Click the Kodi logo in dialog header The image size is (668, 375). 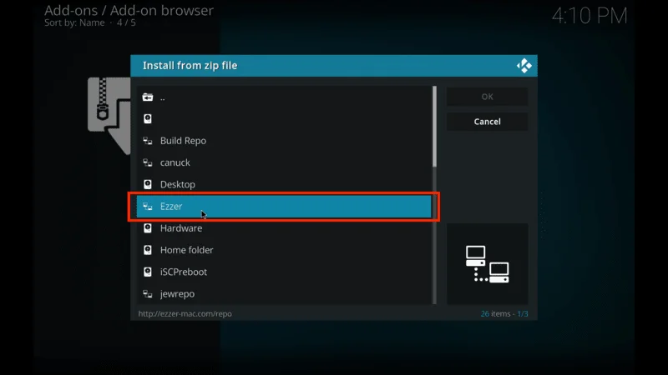point(524,66)
